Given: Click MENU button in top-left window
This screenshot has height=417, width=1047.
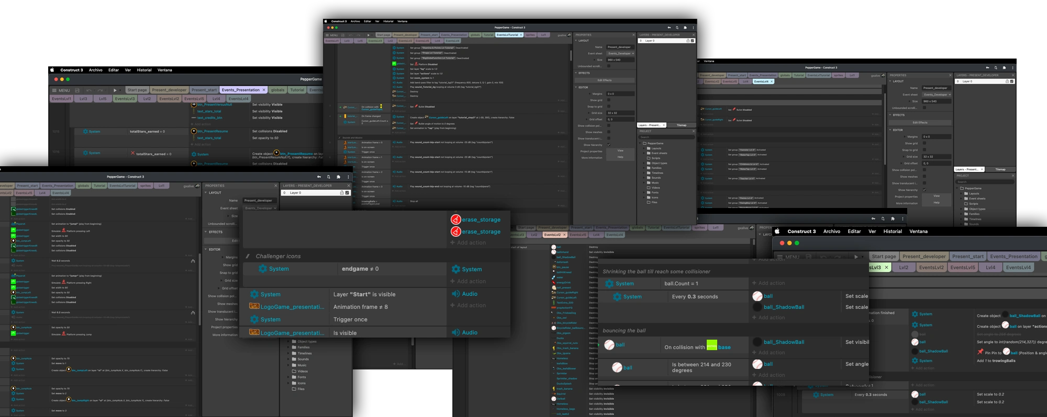Looking at the screenshot, I should tap(61, 90).
